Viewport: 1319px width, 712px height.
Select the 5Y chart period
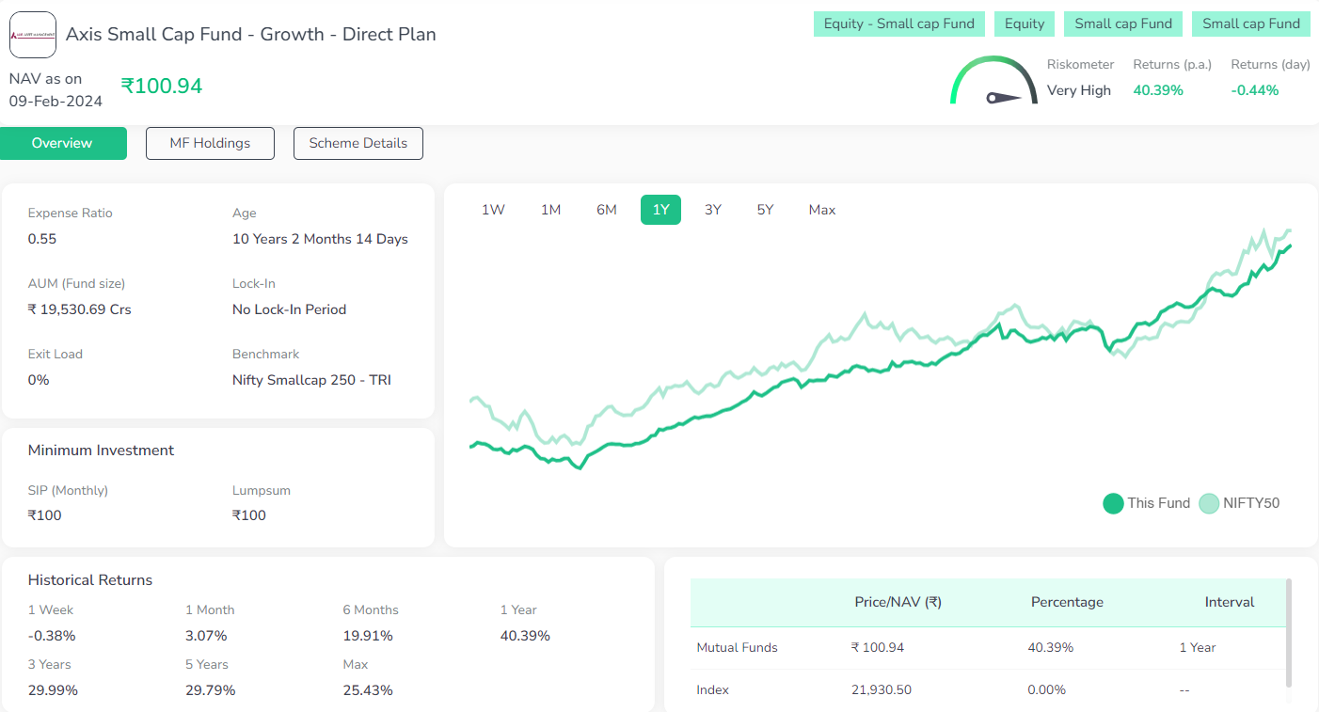point(765,209)
